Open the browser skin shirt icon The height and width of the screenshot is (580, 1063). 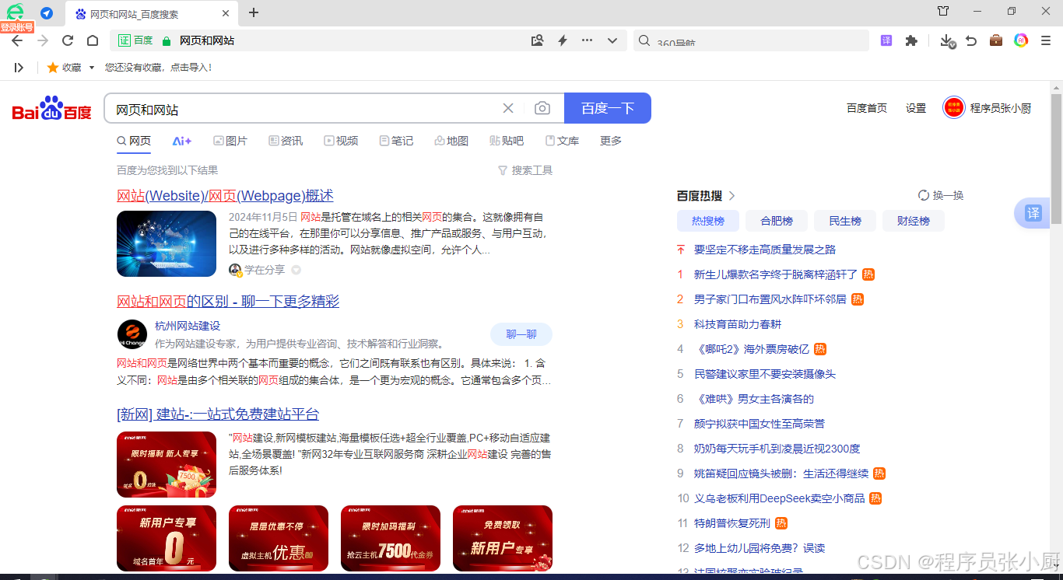pos(943,11)
